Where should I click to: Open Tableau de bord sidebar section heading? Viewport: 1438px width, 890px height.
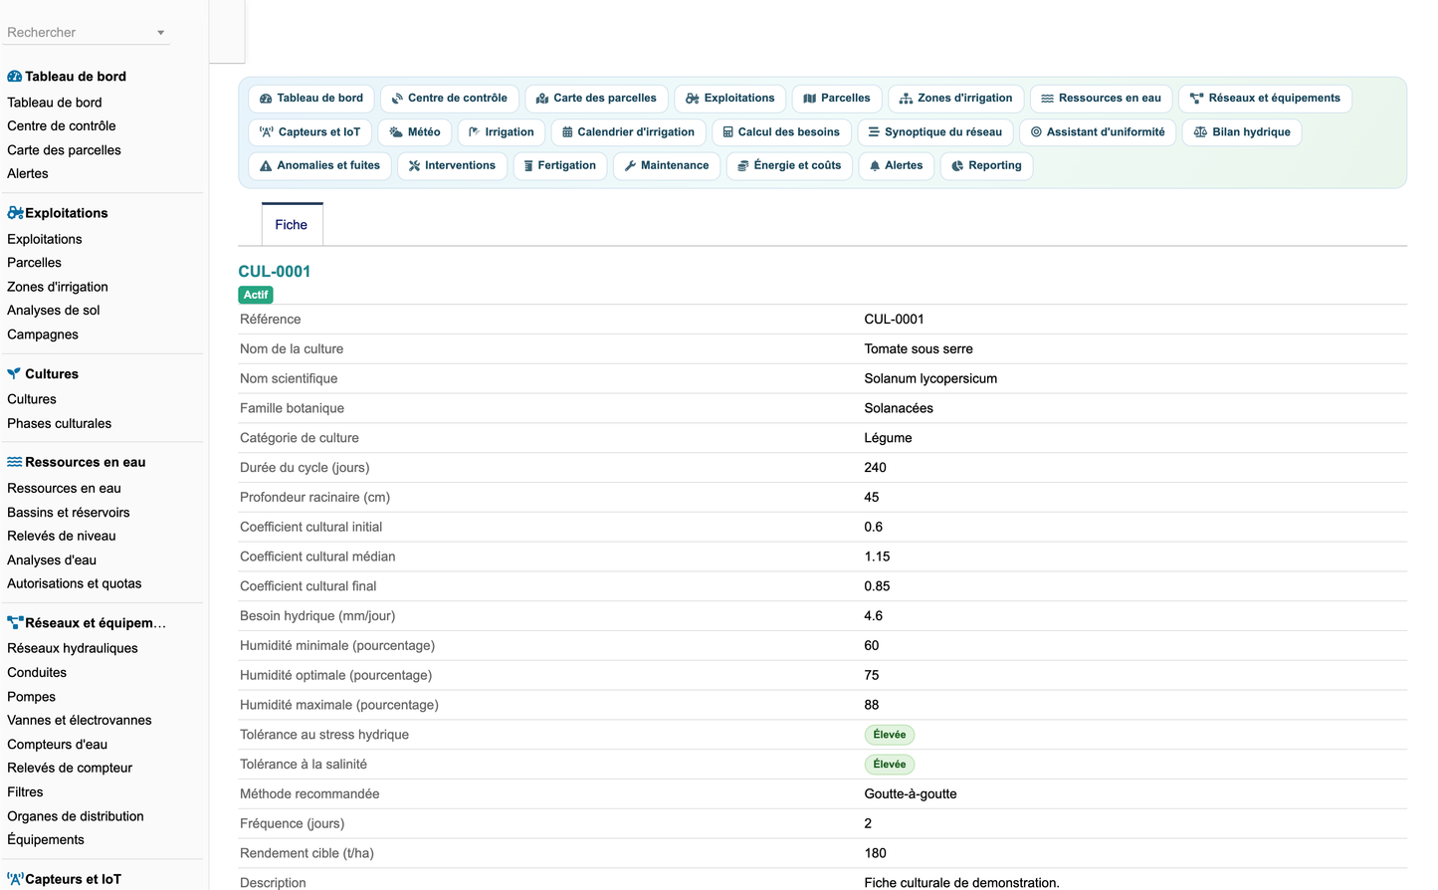pos(76,77)
